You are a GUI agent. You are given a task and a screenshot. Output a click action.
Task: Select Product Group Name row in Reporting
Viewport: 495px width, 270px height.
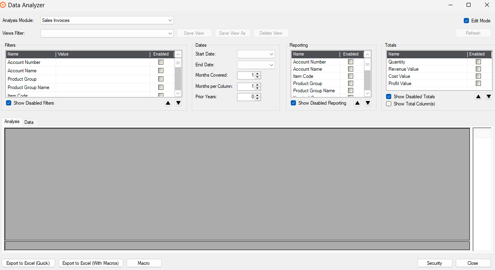(x=328, y=91)
